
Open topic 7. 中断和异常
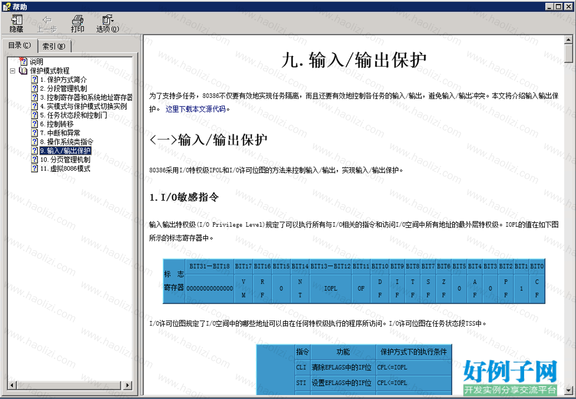pos(60,133)
